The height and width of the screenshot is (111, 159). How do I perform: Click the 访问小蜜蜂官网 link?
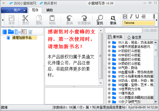(23, 3)
